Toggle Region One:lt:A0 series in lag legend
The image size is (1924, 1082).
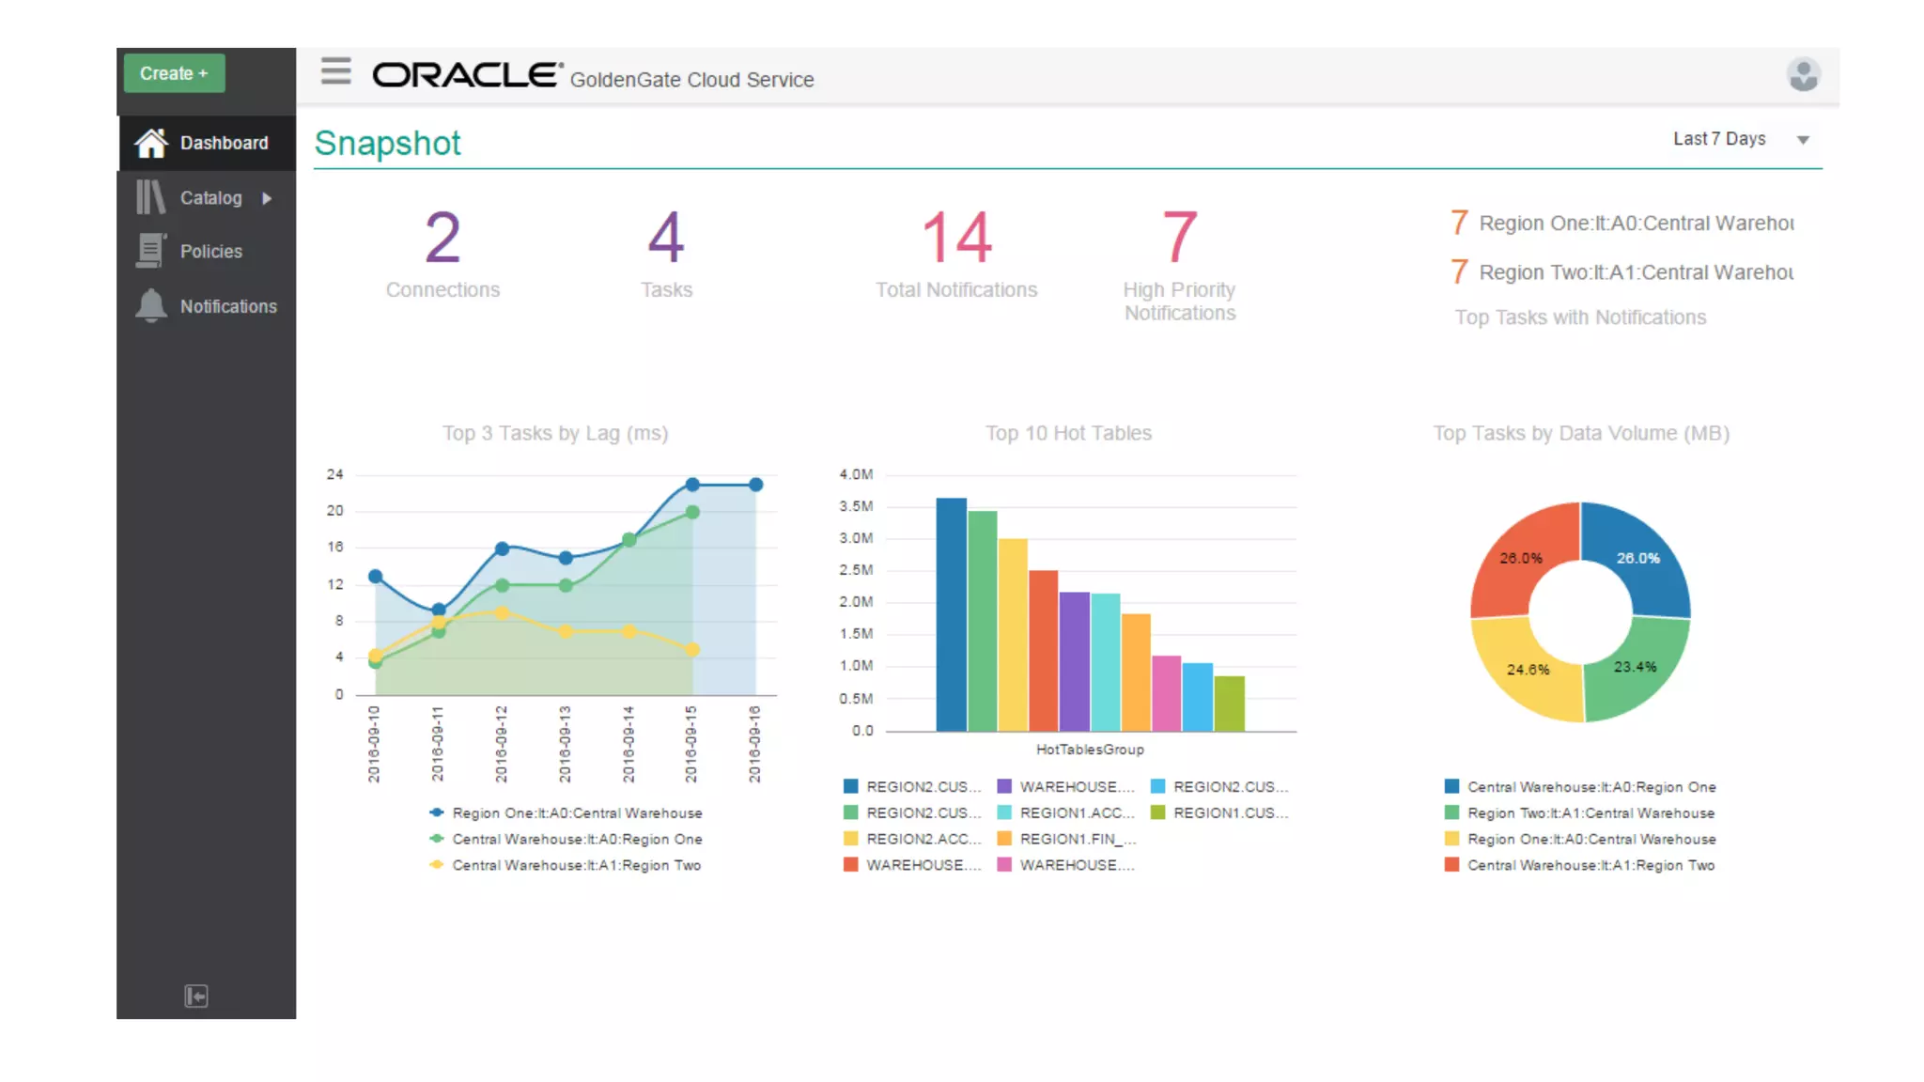(x=576, y=813)
